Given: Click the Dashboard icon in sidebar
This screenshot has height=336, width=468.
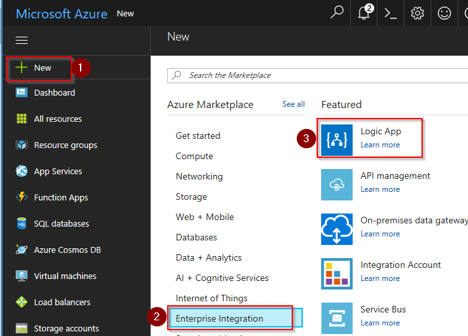Looking at the screenshot, I should (22, 93).
